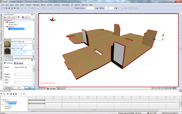Collapse the Fold Angles node expander
The image size is (182, 114).
pyautogui.click(x=6, y=103)
